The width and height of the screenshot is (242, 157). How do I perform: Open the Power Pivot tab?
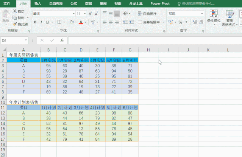tap(160, 3)
